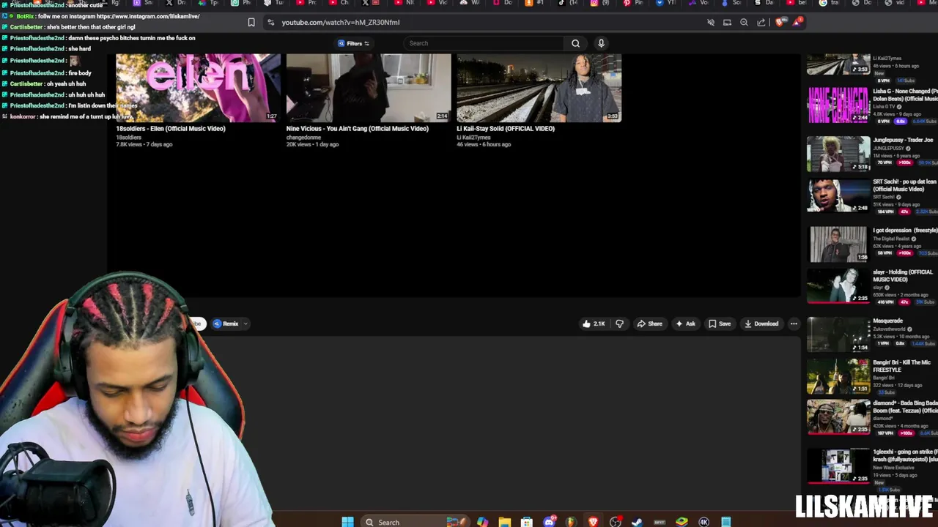Open Brave Rewards triangle icon
The height and width of the screenshot is (527, 938).
click(x=797, y=22)
